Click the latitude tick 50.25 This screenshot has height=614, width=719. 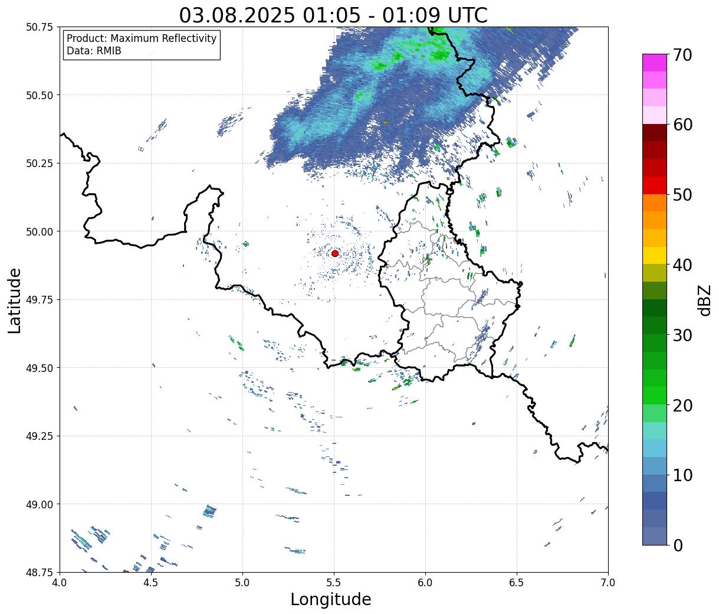pyautogui.click(x=40, y=164)
